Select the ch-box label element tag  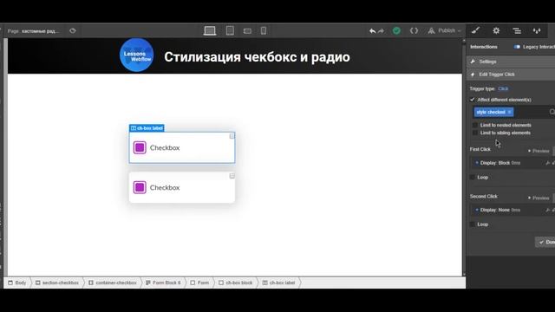tap(147, 128)
